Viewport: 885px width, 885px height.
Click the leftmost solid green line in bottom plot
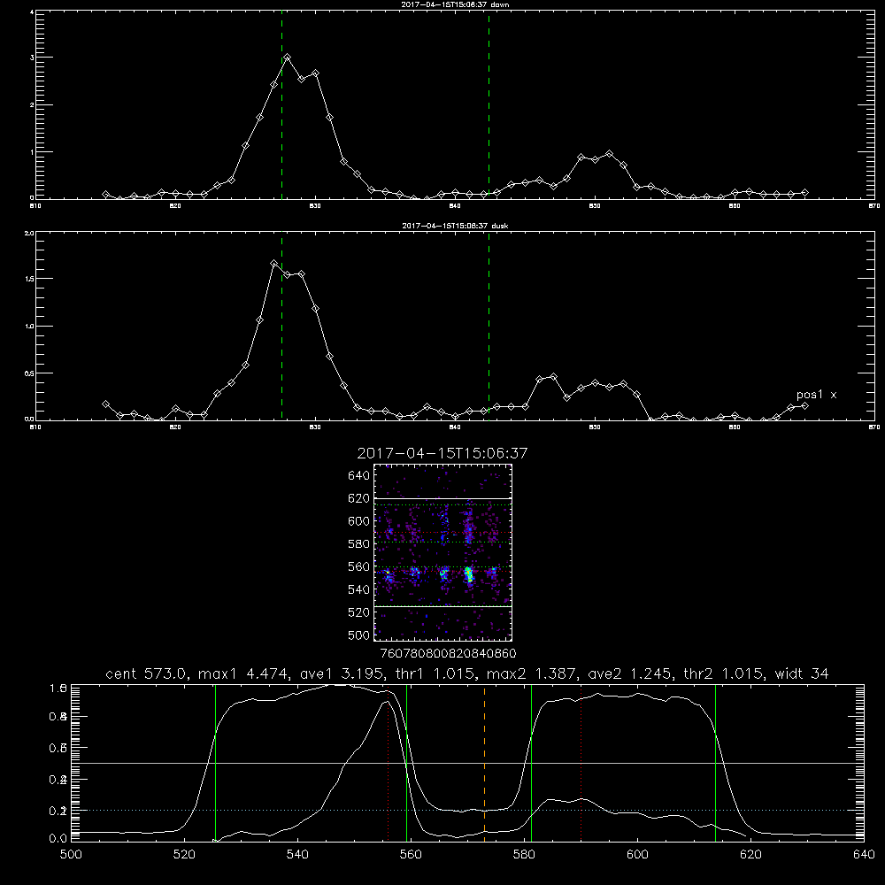click(x=216, y=762)
